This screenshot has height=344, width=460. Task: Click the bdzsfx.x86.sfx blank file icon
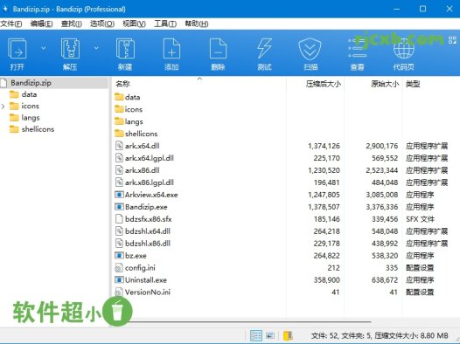119,219
